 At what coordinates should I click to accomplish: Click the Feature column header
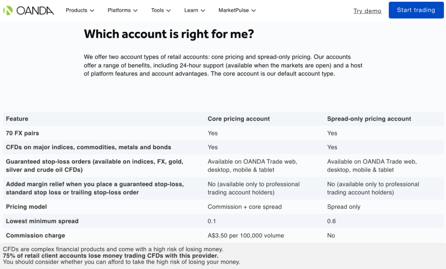point(16,118)
